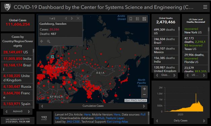Select 499,309 deaths US row
Viewport: 211px width, 126px height.
(165, 31)
